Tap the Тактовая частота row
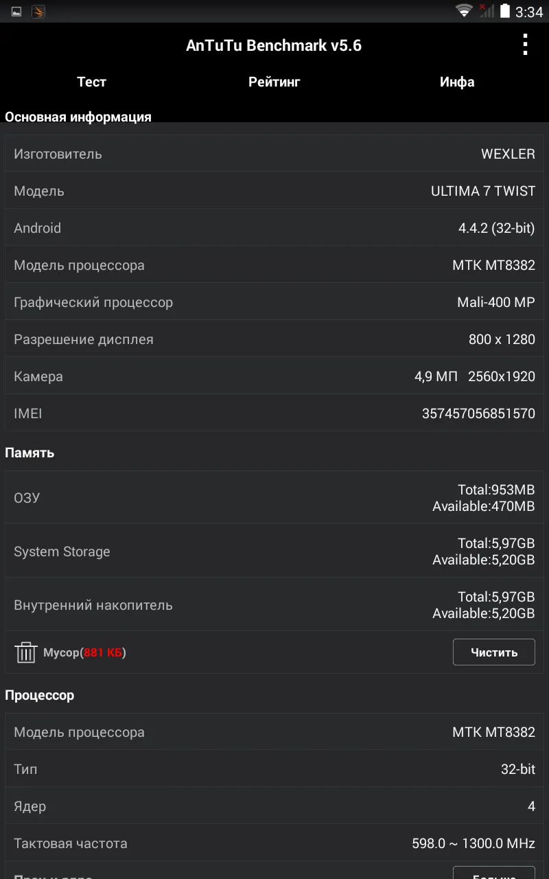This screenshot has width=549, height=879. (x=274, y=843)
